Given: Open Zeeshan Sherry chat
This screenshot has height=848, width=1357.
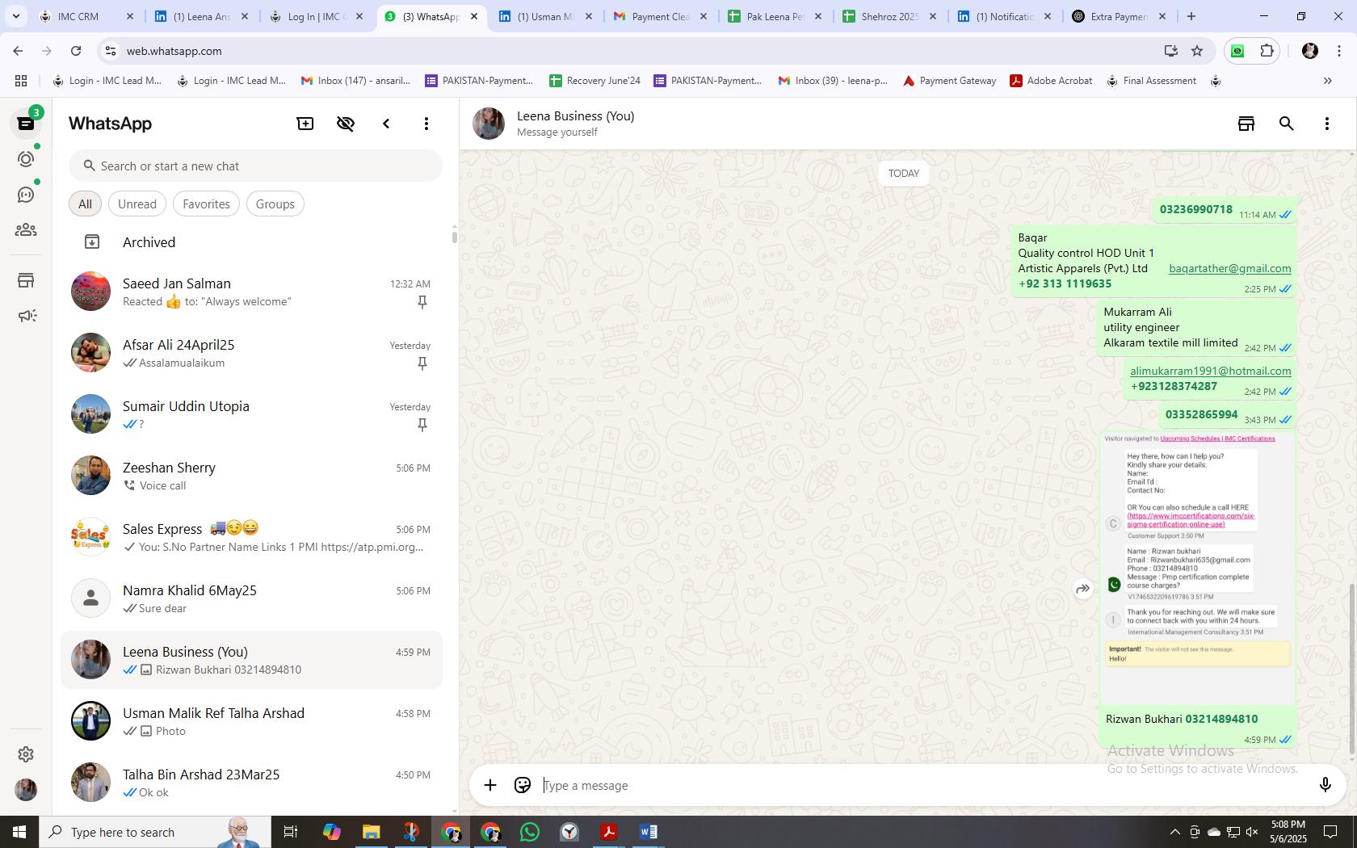Looking at the screenshot, I should pyautogui.click(x=252, y=476).
